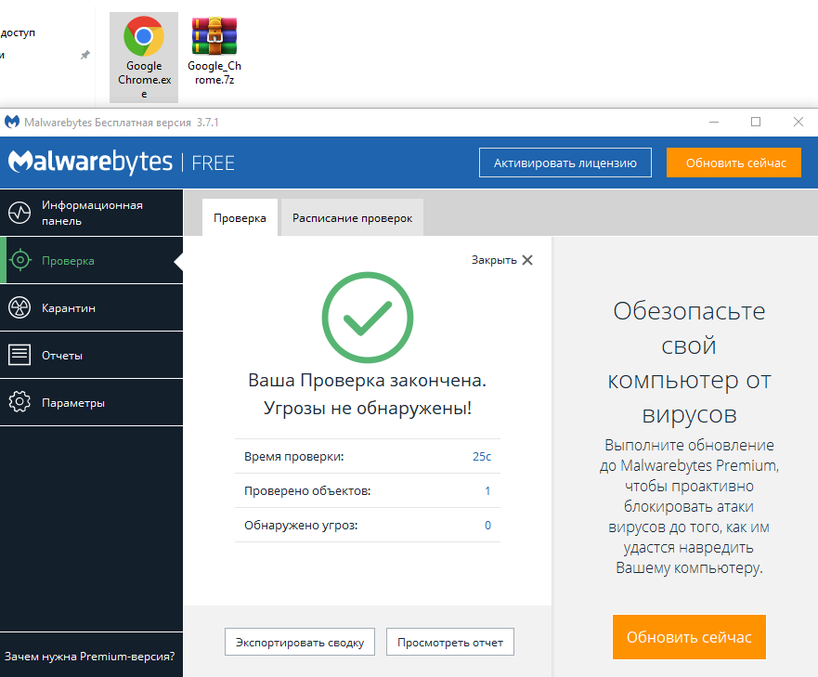Viewport: 818px width, 677px height.
Task: Switch to the Проверка tab
Action: click(240, 217)
